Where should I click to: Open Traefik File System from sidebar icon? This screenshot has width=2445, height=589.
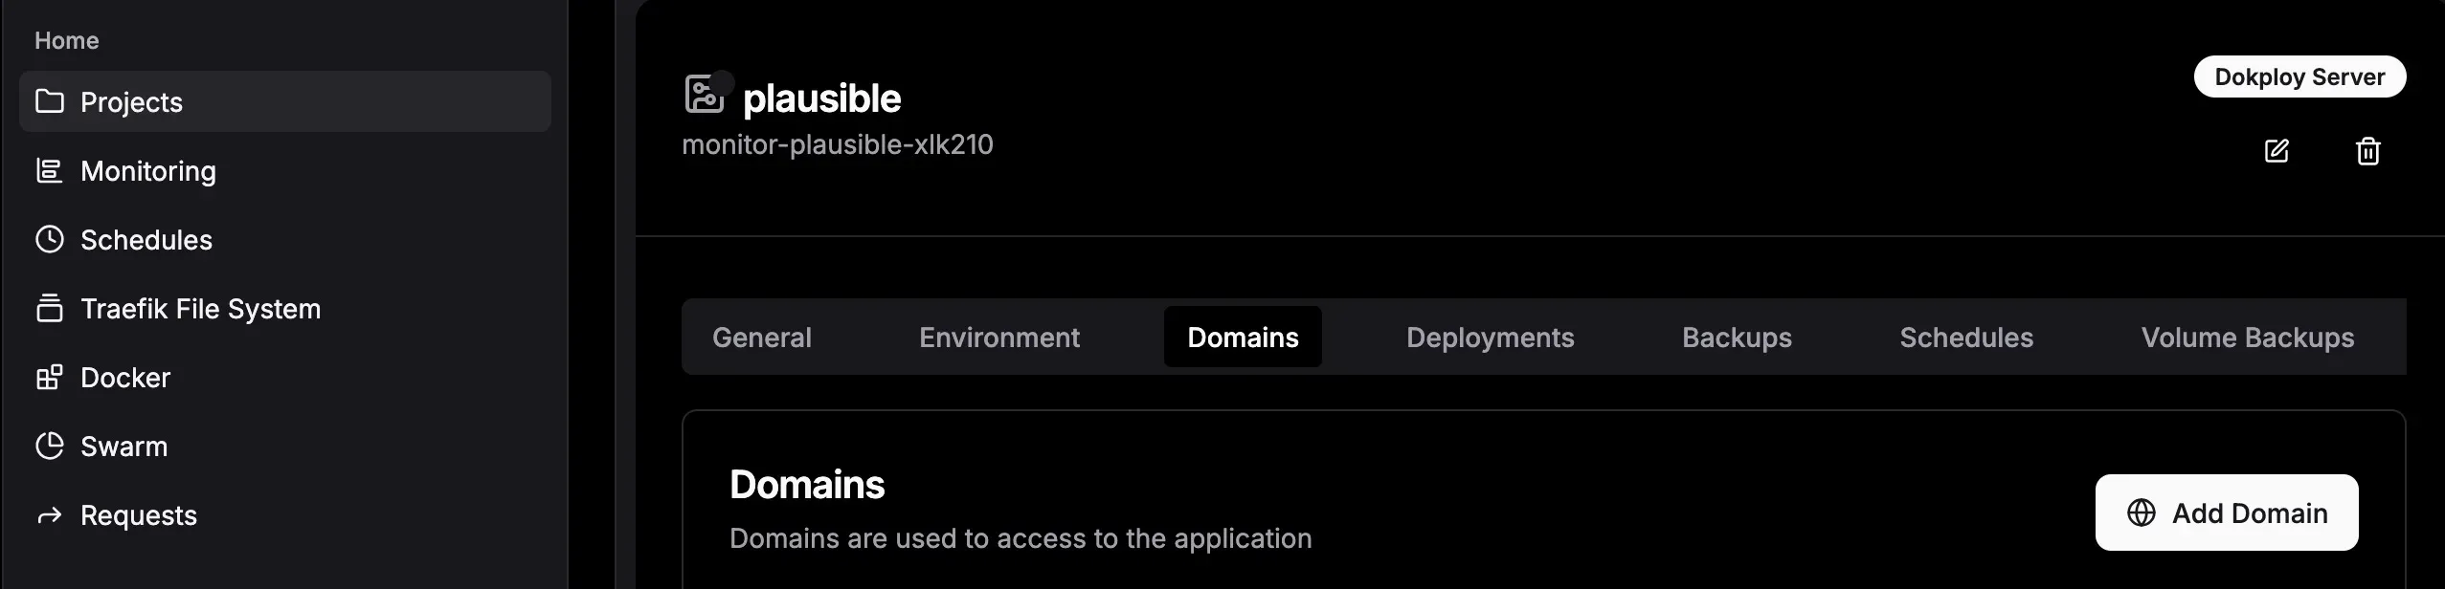tap(49, 308)
